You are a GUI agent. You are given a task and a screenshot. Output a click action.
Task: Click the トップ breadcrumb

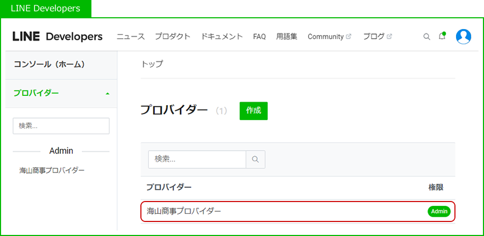pyautogui.click(x=152, y=64)
